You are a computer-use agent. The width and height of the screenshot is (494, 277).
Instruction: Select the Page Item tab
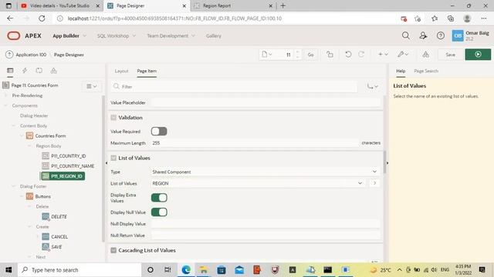[x=147, y=71]
